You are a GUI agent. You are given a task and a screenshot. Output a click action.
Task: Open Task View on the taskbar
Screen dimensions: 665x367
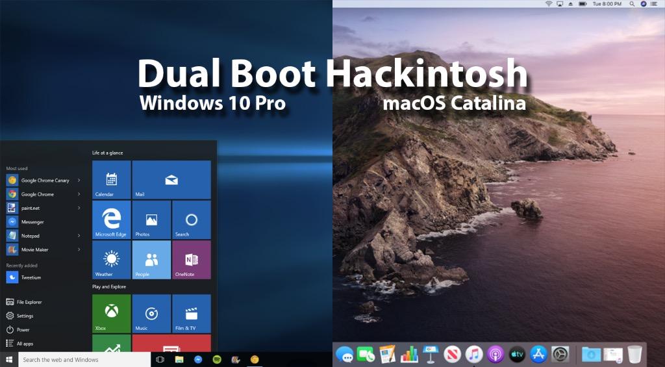point(160,359)
